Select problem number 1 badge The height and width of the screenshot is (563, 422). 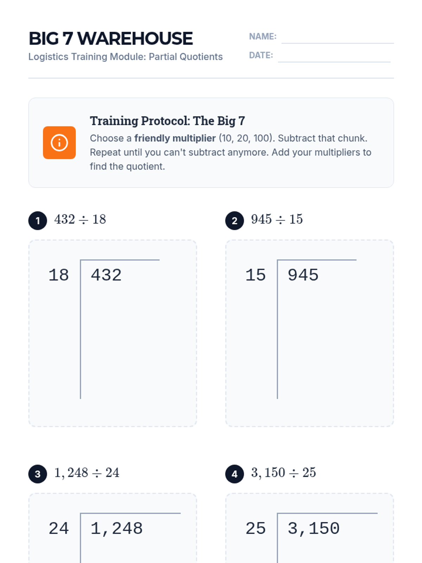(38, 221)
